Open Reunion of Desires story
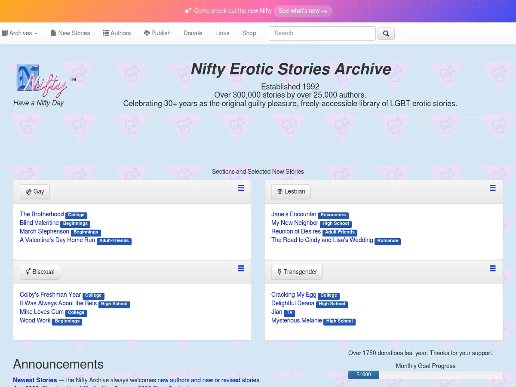516x387 pixels. click(296, 231)
